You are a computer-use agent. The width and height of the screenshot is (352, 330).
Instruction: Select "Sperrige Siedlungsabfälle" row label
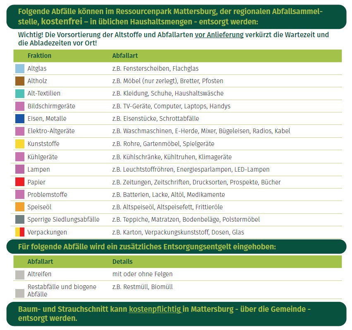(x=63, y=220)
